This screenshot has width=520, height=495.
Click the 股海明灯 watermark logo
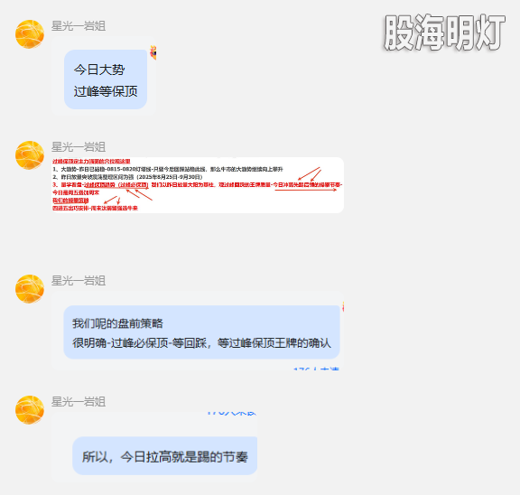tap(444, 33)
